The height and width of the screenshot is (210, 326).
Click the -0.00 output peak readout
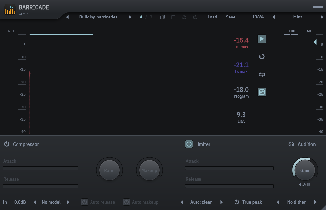[x=290, y=31]
